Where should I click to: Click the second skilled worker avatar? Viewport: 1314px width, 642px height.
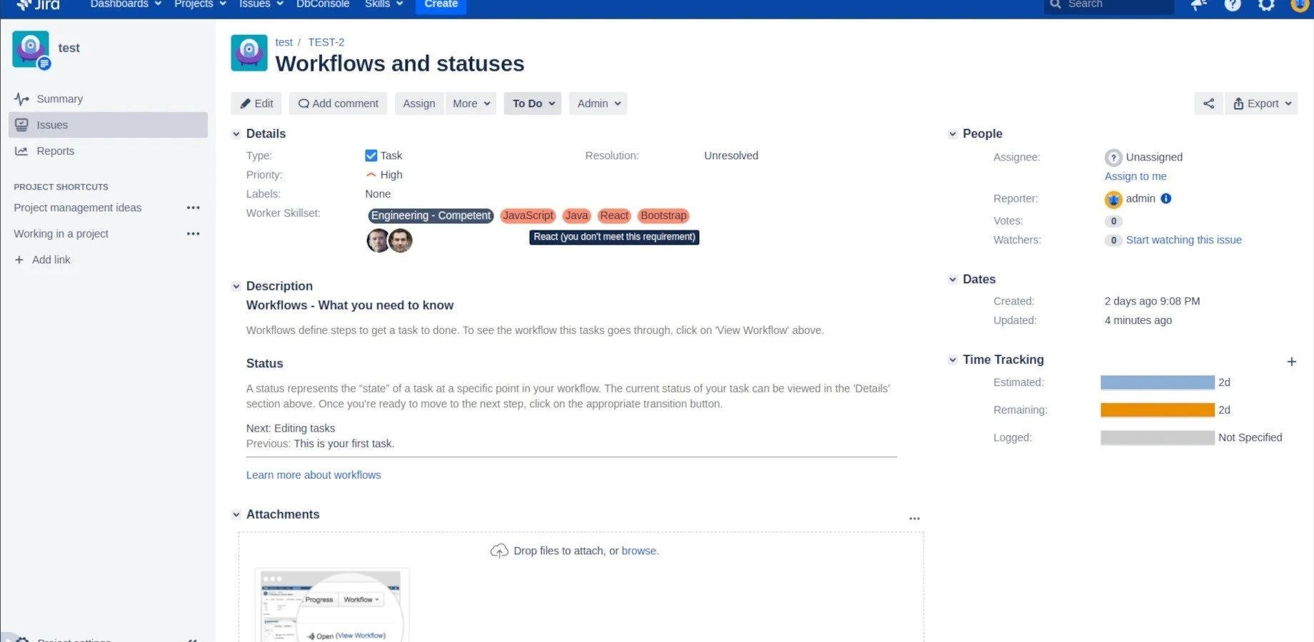pyautogui.click(x=401, y=240)
